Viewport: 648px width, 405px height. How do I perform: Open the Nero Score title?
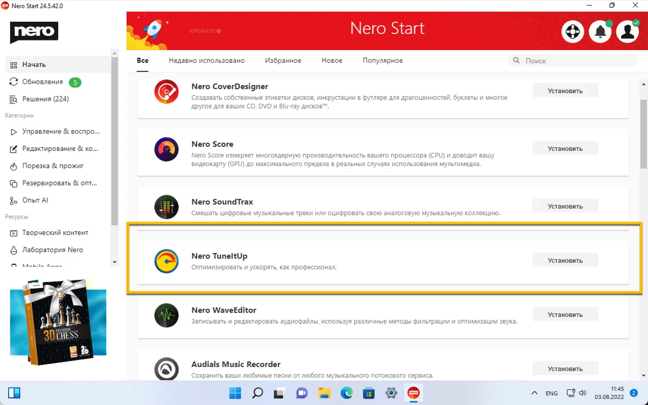(x=213, y=144)
